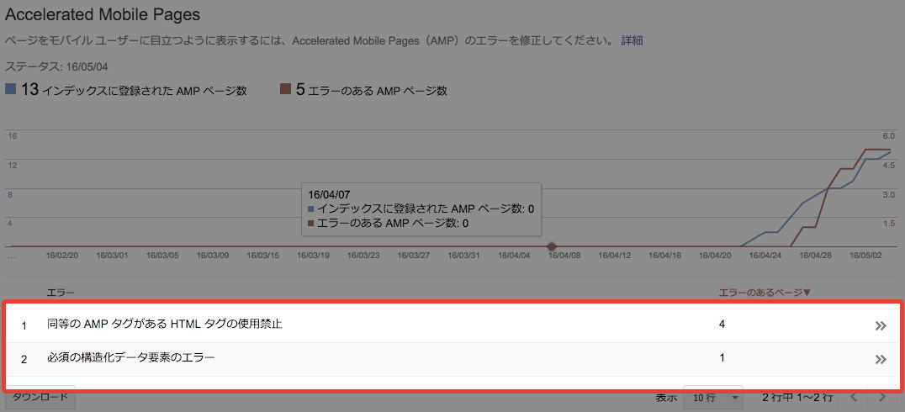Open error 同等の AMP タグがある HTML タグの使用禁止

pyautogui.click(x=164, y=325)
